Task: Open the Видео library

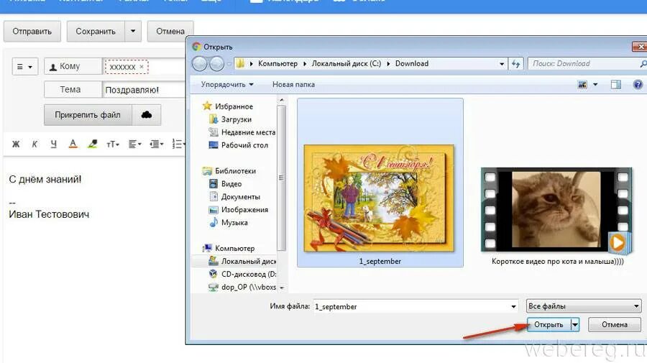Action: coord(231,183)
